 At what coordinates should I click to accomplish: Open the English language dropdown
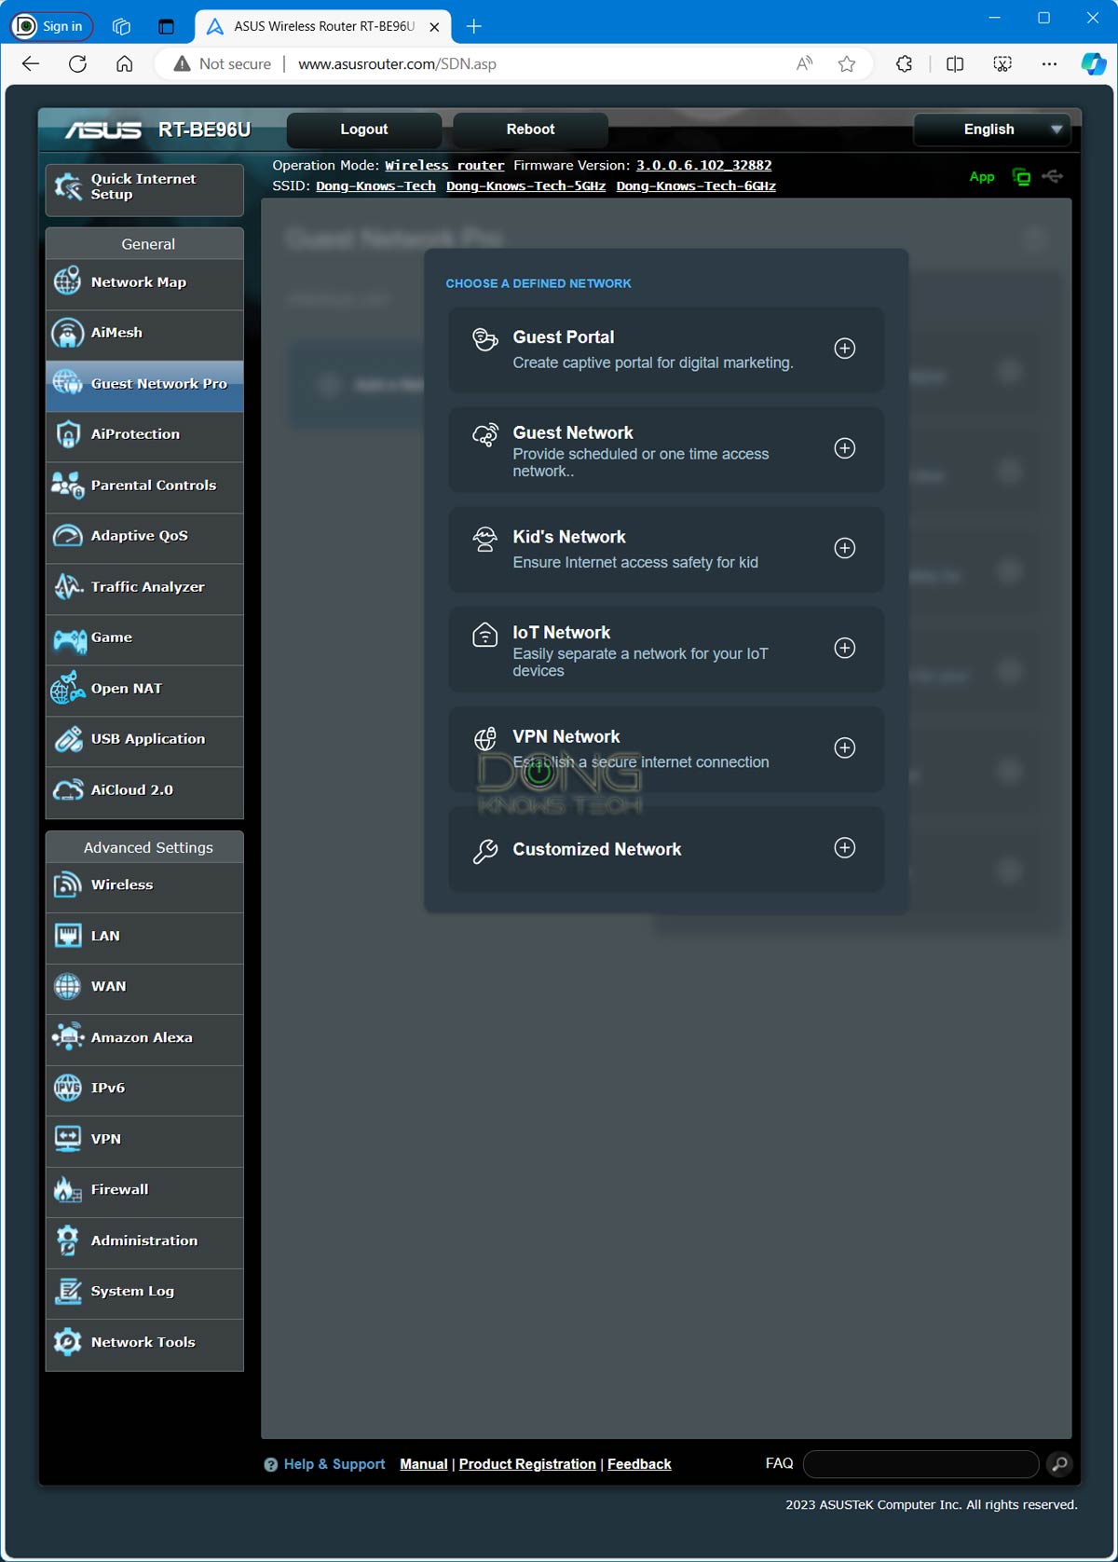tap(992, 130)
